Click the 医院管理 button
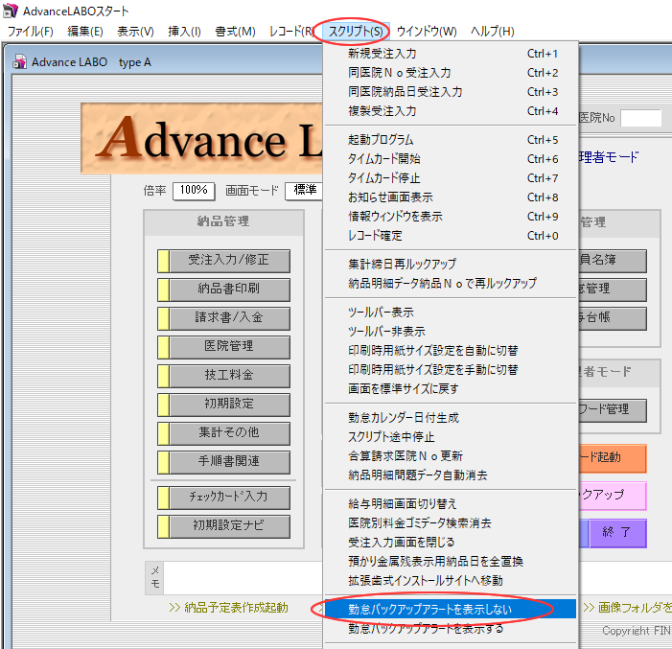The width and height of the screenshot is (672, 649). (223, 347)
